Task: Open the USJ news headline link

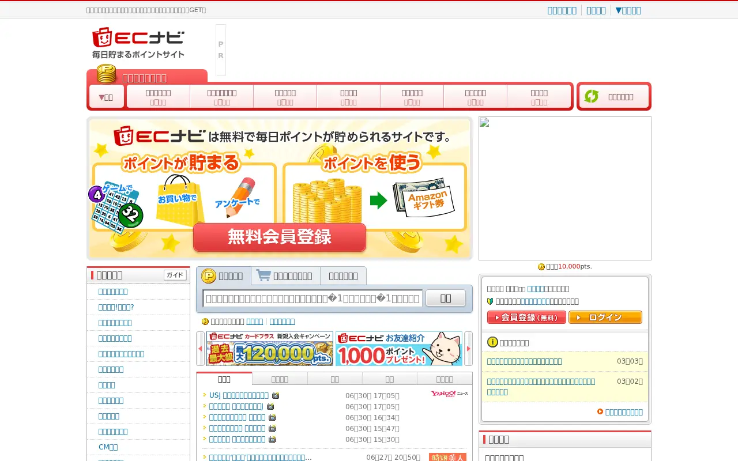Action: point(239,395)
